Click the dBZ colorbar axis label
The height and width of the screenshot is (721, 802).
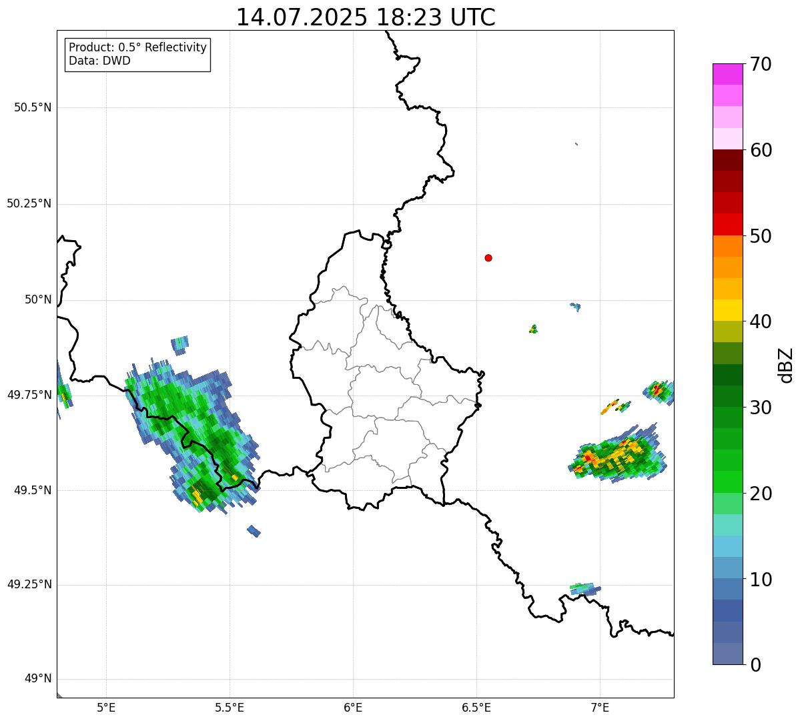(787, 365)
